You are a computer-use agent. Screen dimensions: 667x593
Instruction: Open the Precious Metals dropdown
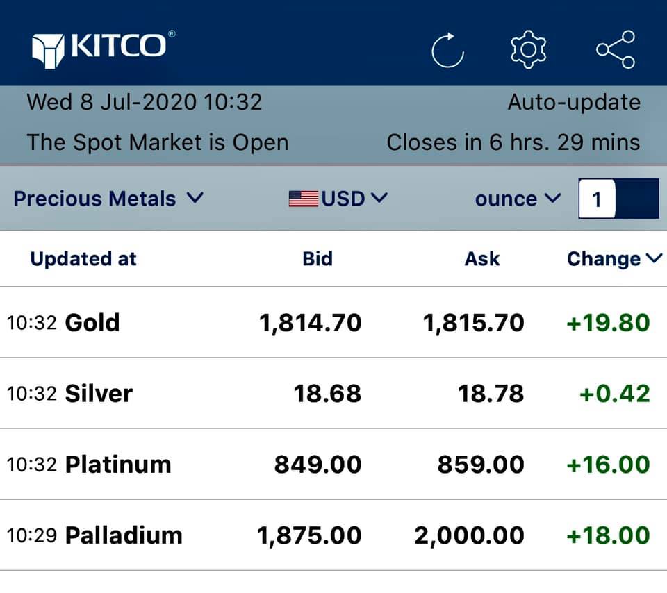point(108,199)
